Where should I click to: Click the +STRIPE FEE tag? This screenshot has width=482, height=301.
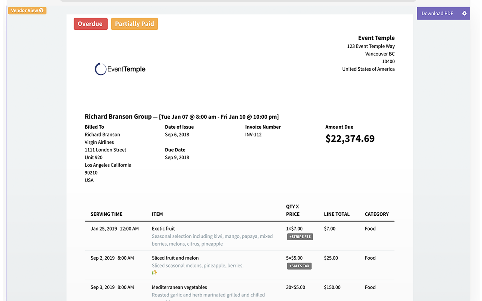point(300,237)
